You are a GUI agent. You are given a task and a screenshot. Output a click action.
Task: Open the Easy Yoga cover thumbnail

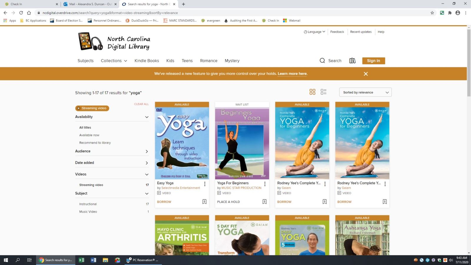click(182, 143)
